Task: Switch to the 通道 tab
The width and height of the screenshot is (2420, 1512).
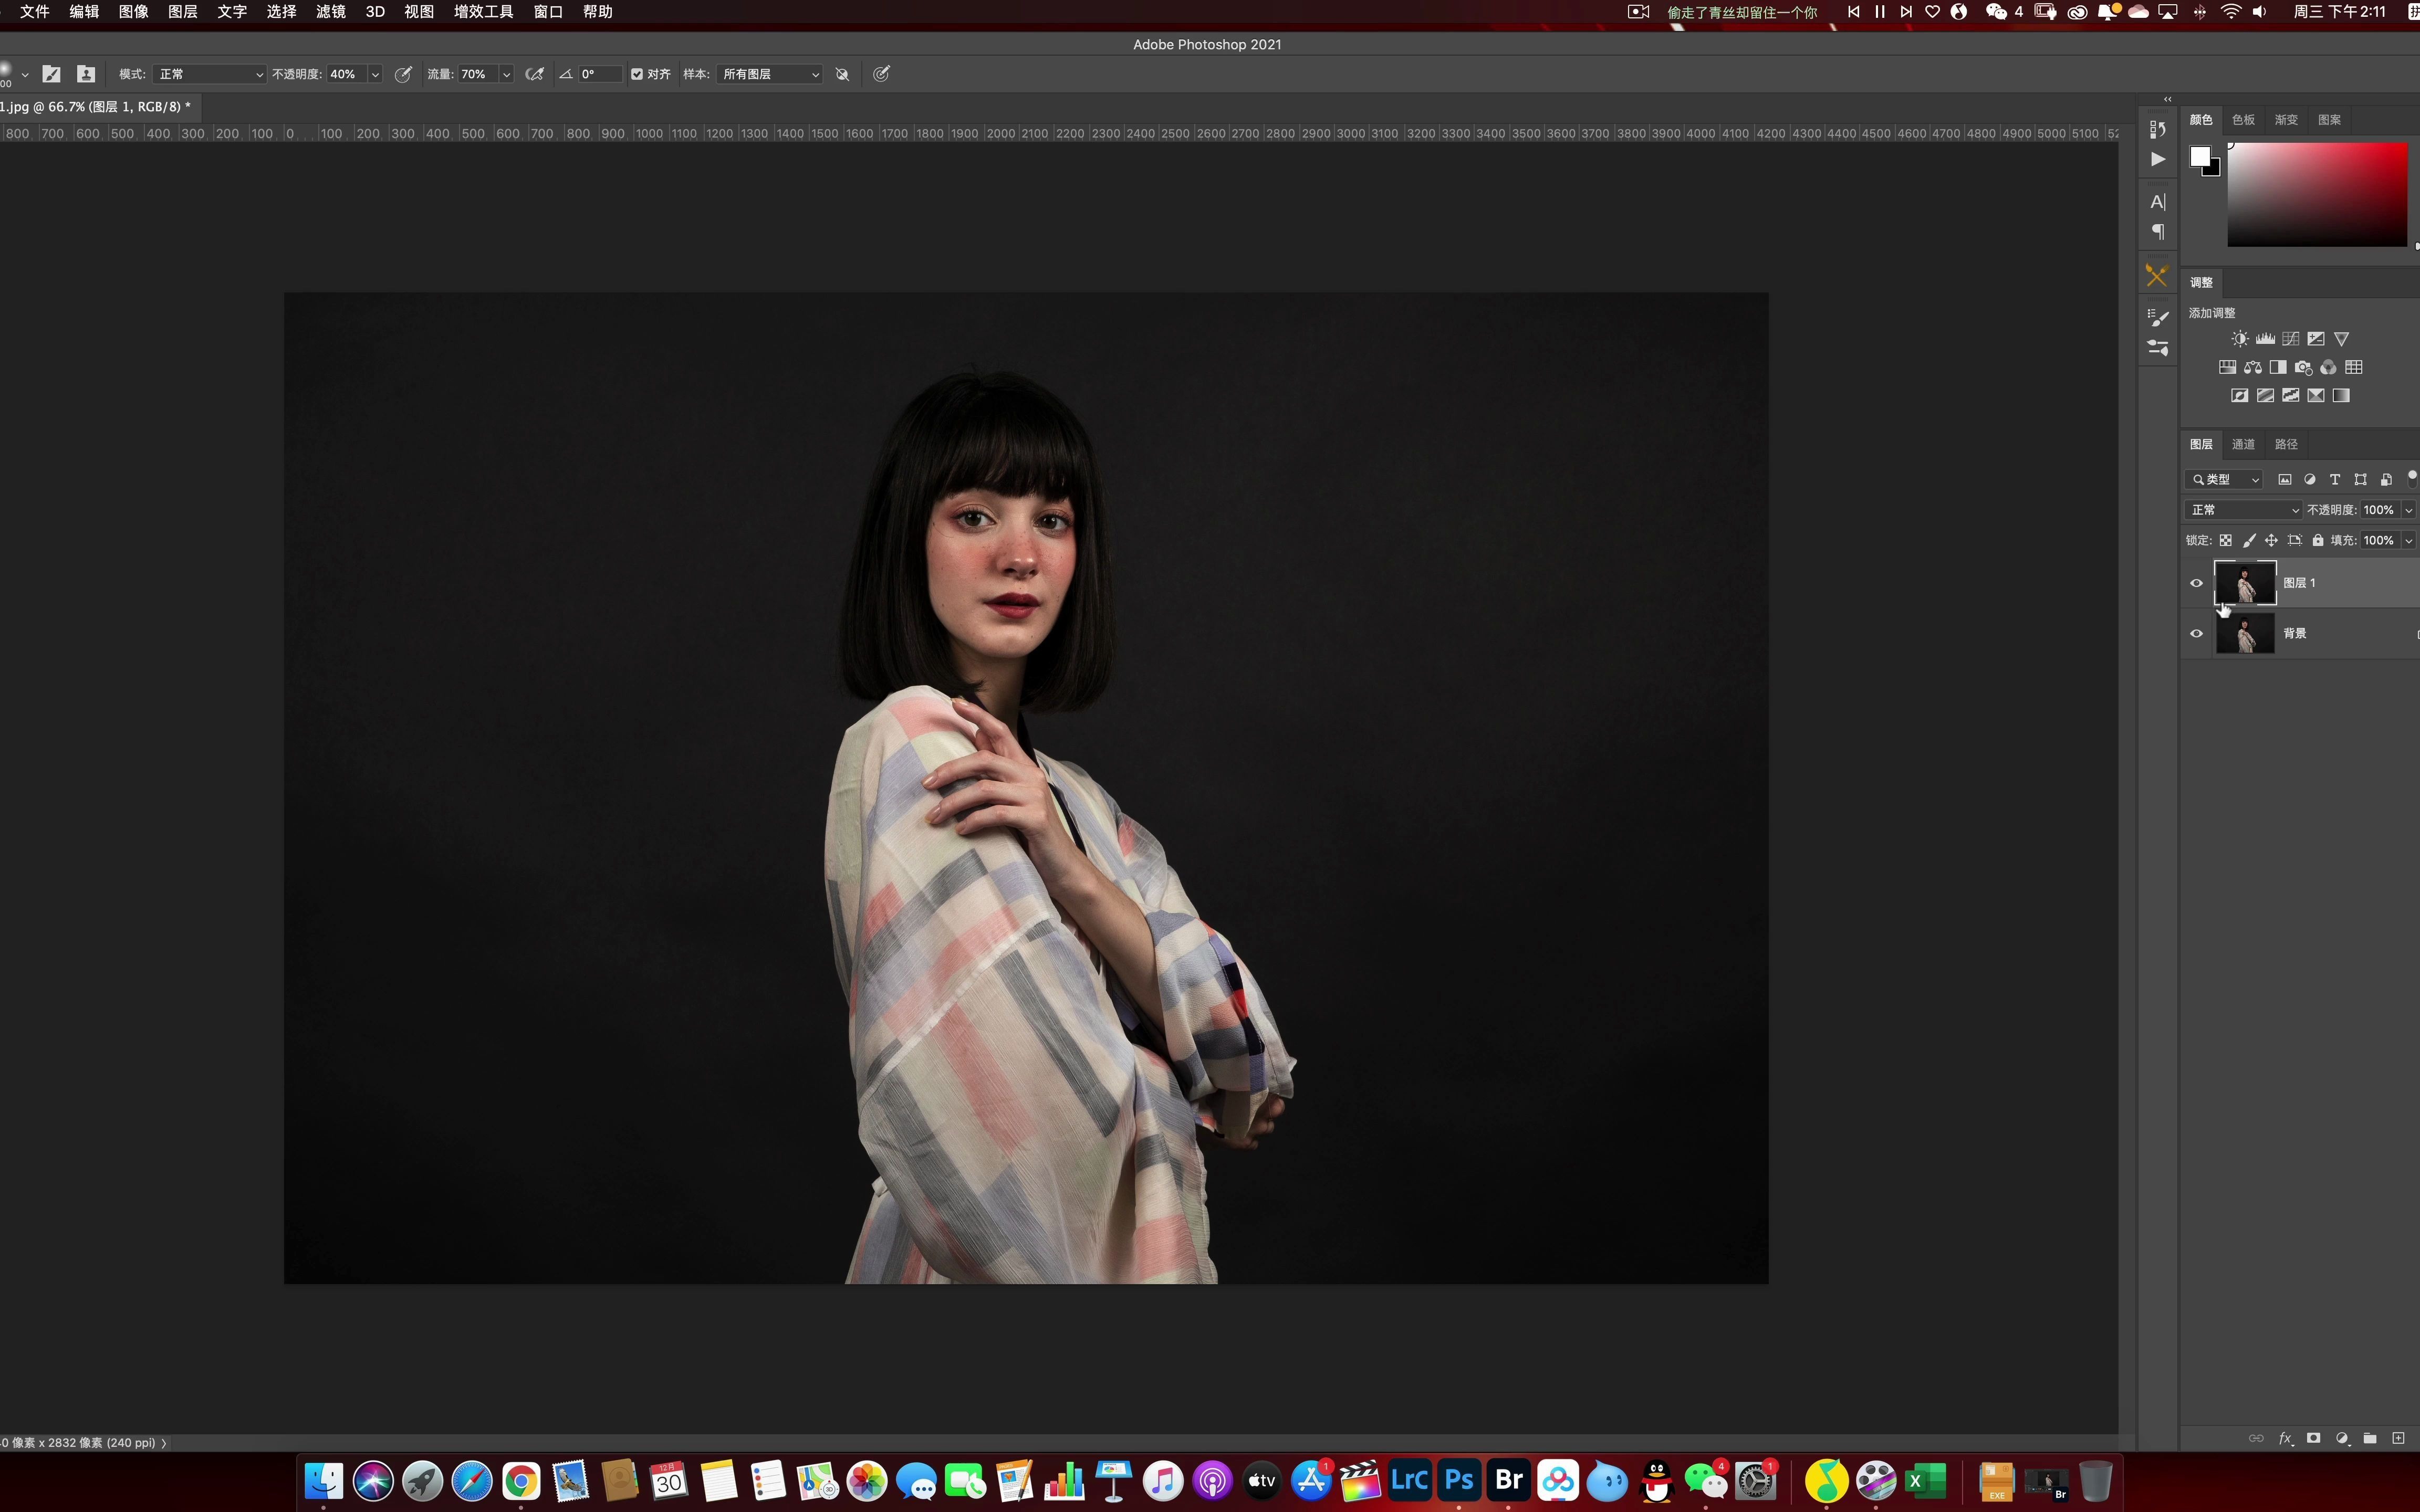Action: (x=2243, y=444)
